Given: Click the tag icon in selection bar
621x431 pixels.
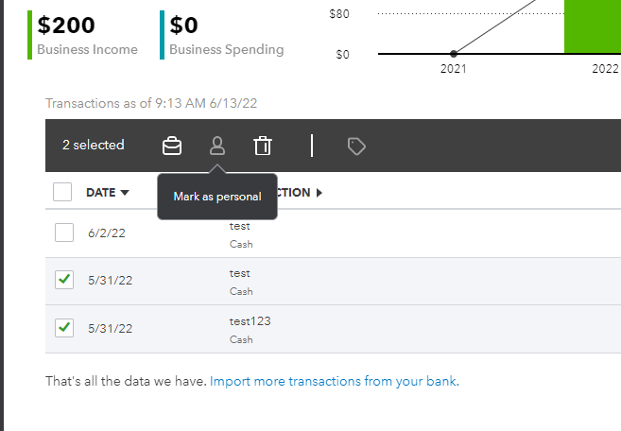Looking at the screenshot, I should 356,146.
